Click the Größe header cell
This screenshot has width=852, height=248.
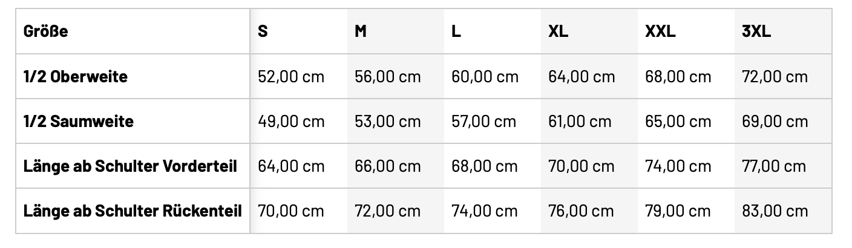[x=46, y=32]
